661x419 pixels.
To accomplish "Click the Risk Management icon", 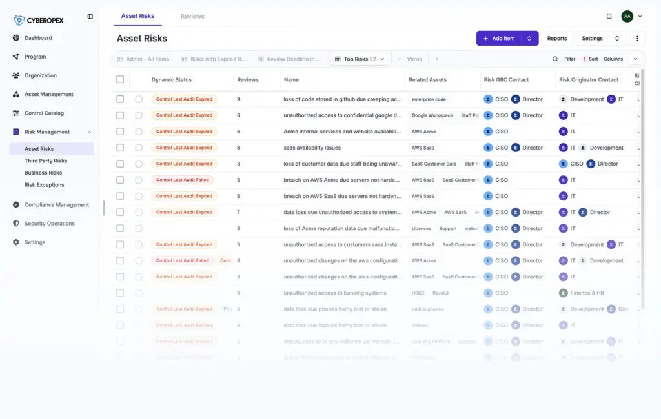I will point(16,132).
